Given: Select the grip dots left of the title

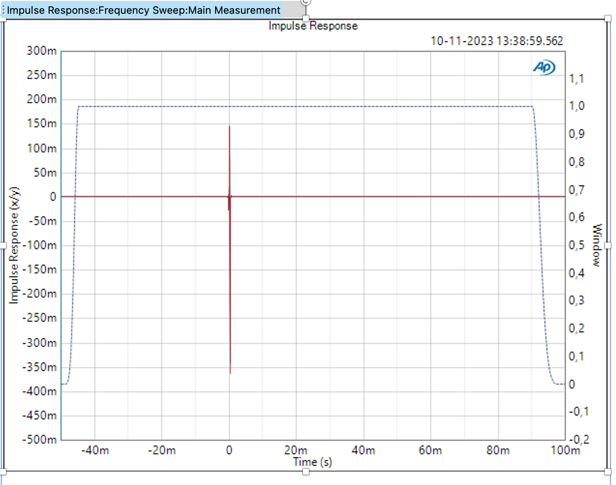Looking at the screenshot, I should click(3, 10).
